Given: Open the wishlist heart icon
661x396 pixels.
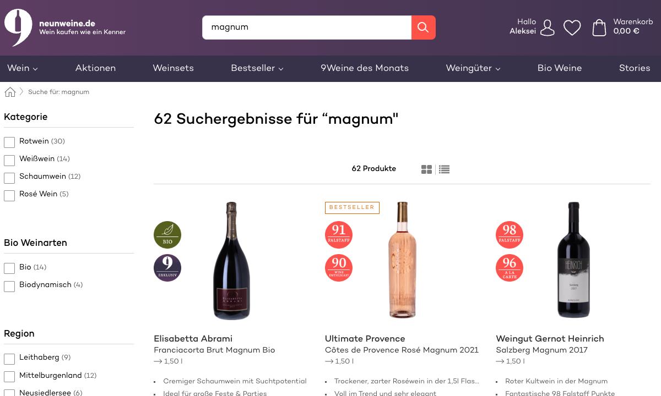Looking at the screenshot, I should point(572,28).
